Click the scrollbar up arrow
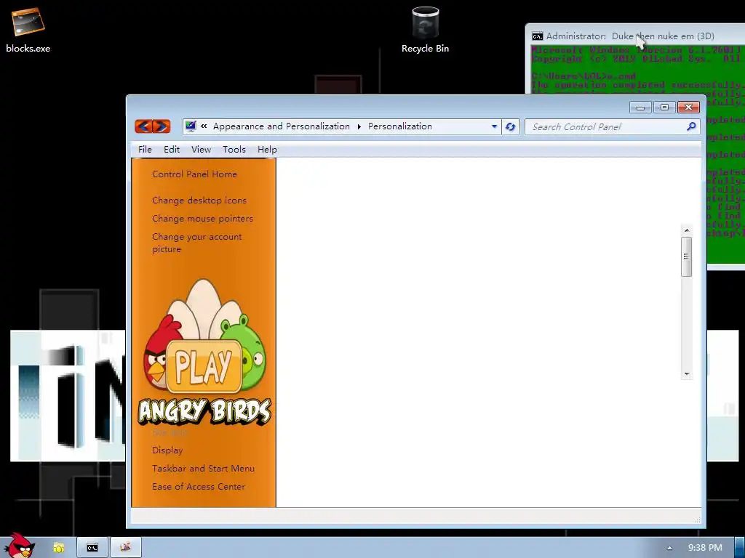This screenshot has width=745, height=558. [687, 230]
